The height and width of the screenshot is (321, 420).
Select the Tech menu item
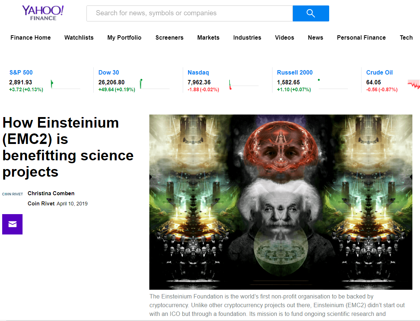406,37
